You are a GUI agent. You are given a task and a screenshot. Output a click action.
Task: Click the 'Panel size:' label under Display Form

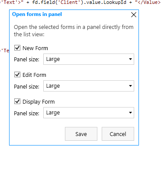[26, 114]
